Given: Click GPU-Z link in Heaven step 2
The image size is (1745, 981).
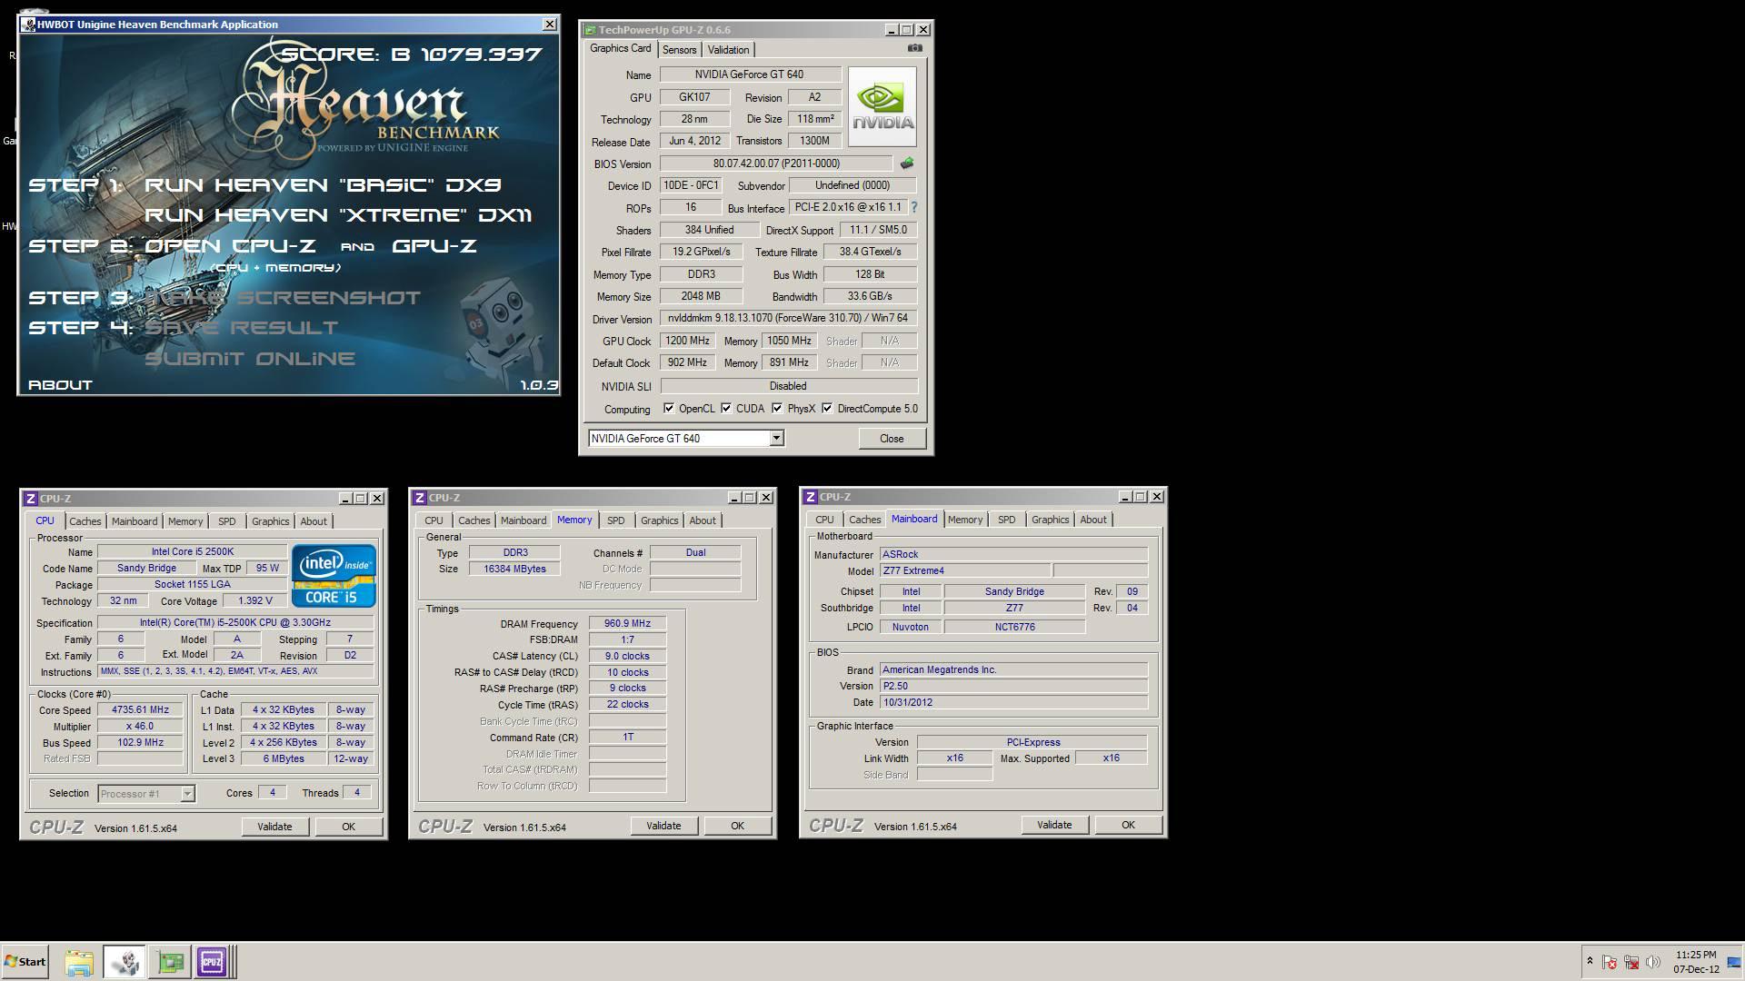Looking at the screenshot, I should [434, 246].
